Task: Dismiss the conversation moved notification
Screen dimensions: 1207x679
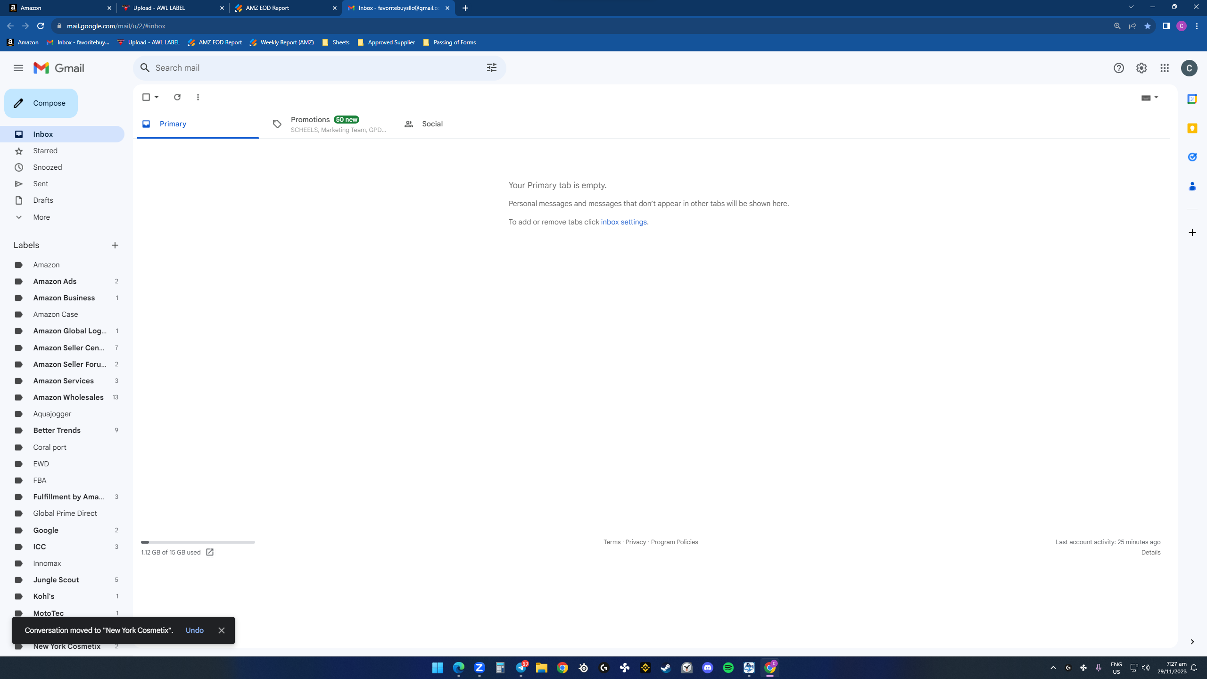Action: (x=222, y=630)
